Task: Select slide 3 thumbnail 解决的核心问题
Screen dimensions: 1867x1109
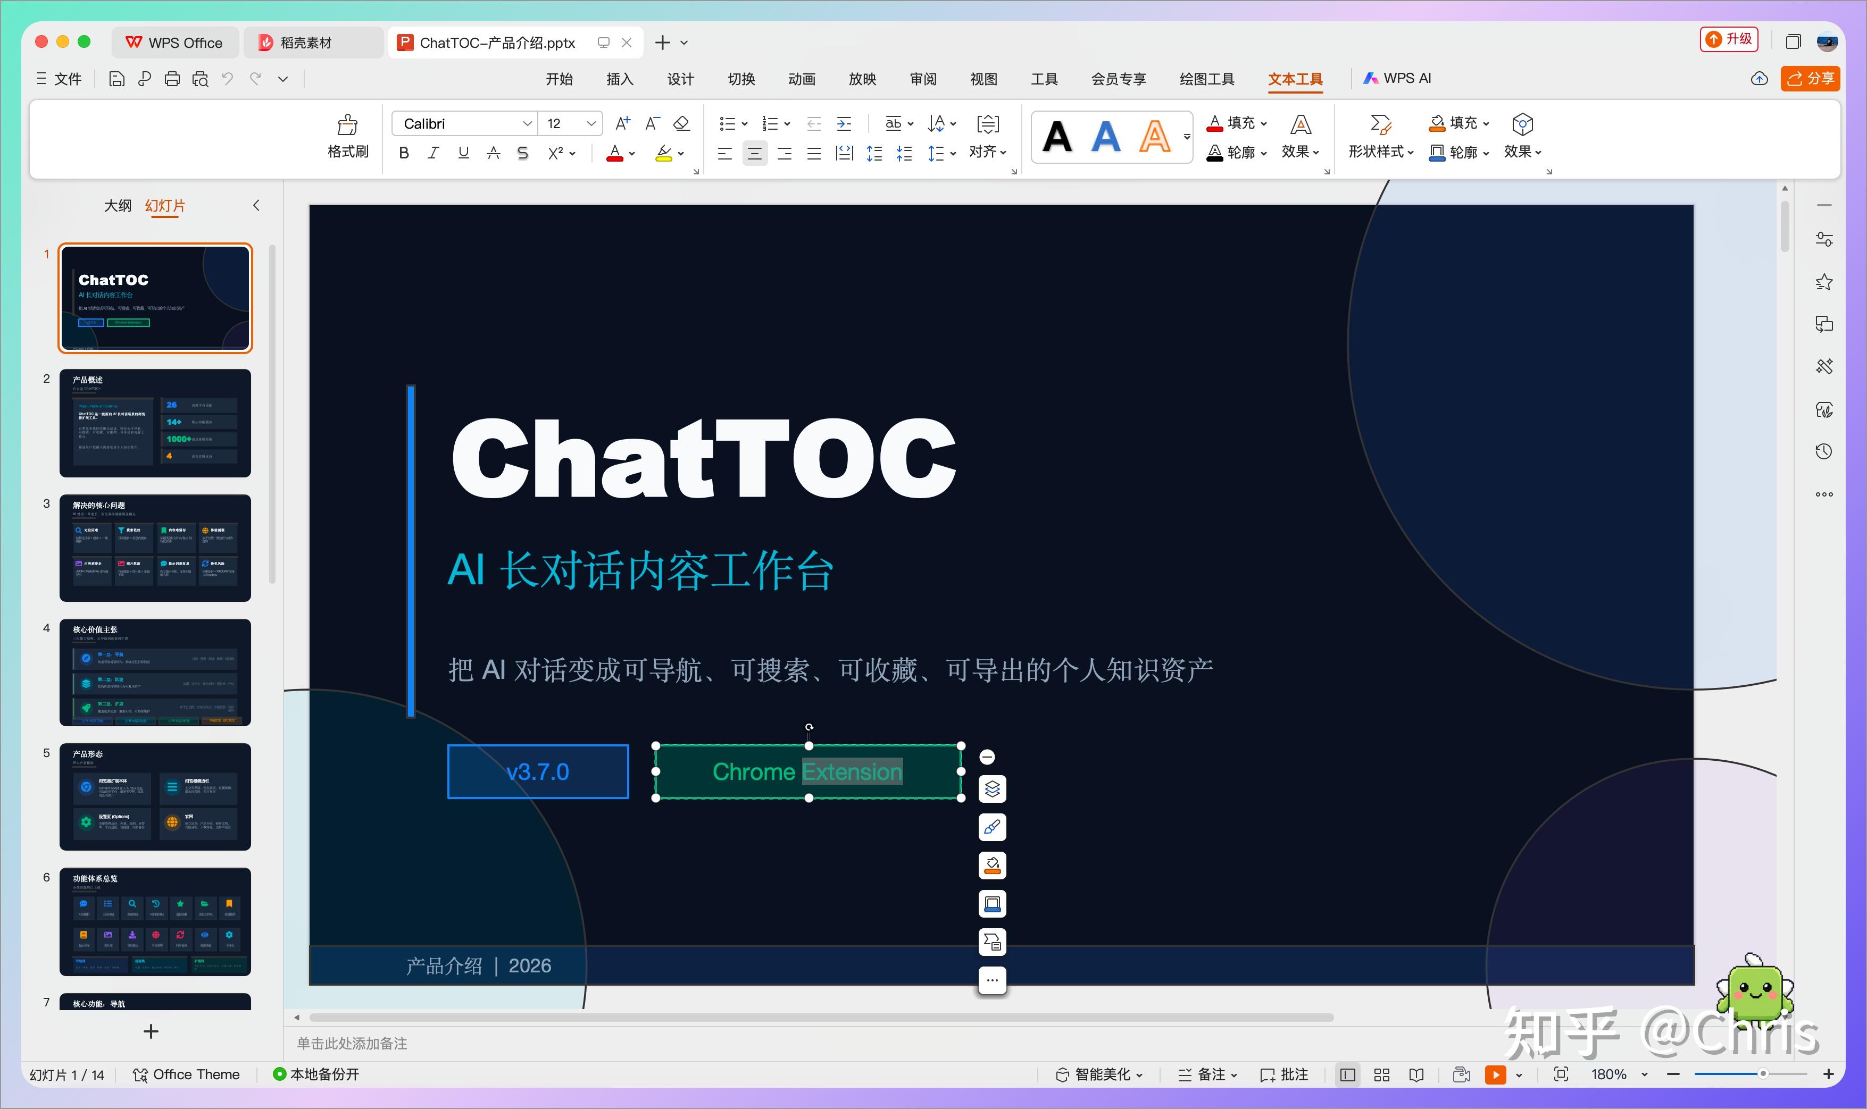Action: (x=155, y=548)
